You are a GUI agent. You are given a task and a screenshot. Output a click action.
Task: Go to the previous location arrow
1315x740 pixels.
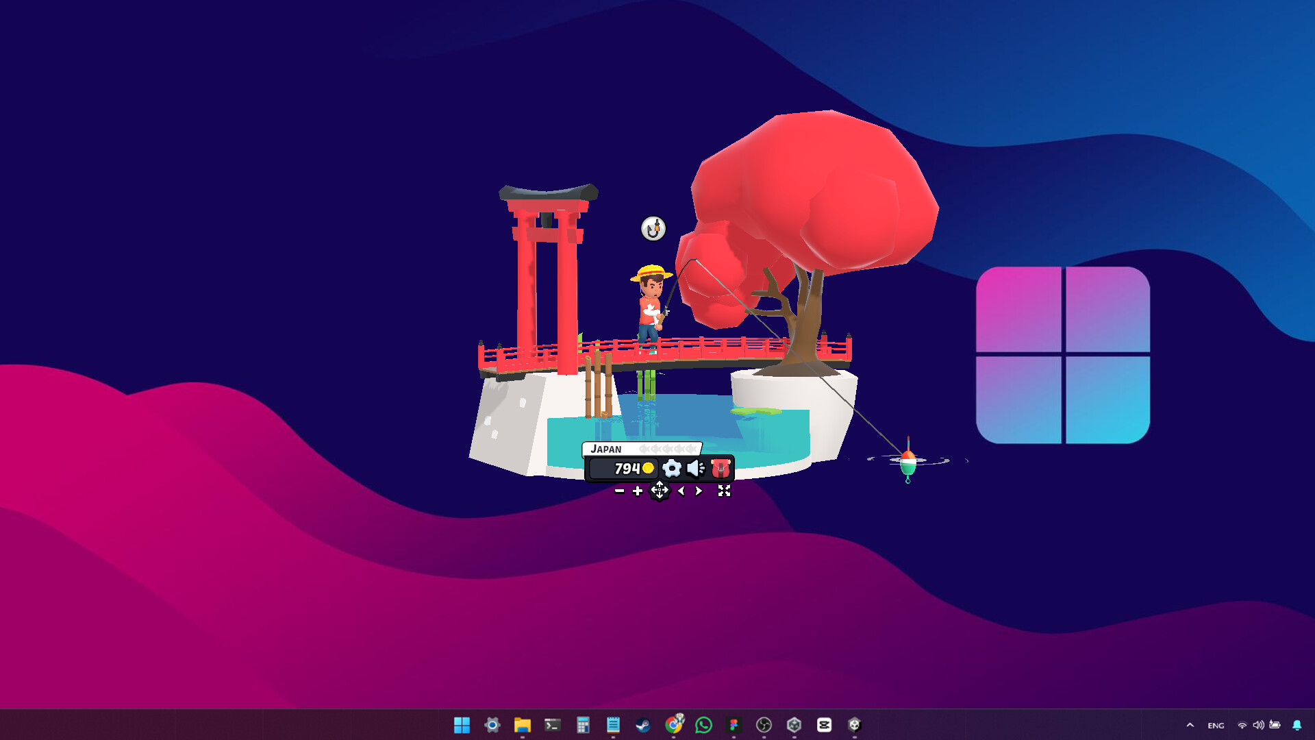click(681, 491)
